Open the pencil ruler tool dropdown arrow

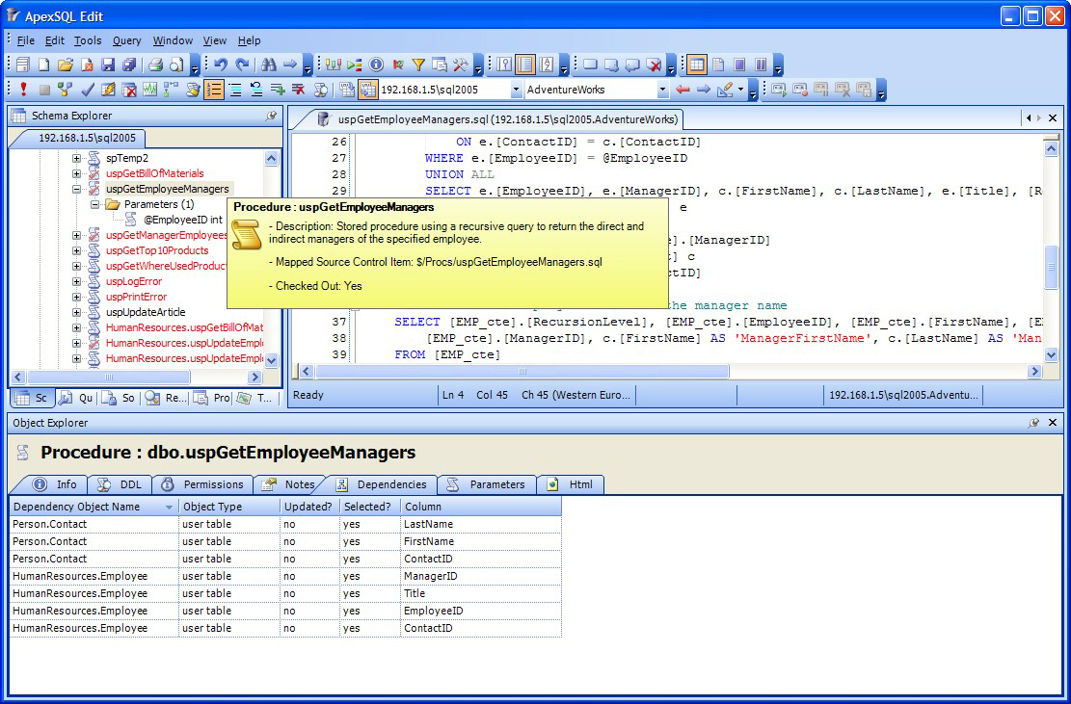click(740, 90)
